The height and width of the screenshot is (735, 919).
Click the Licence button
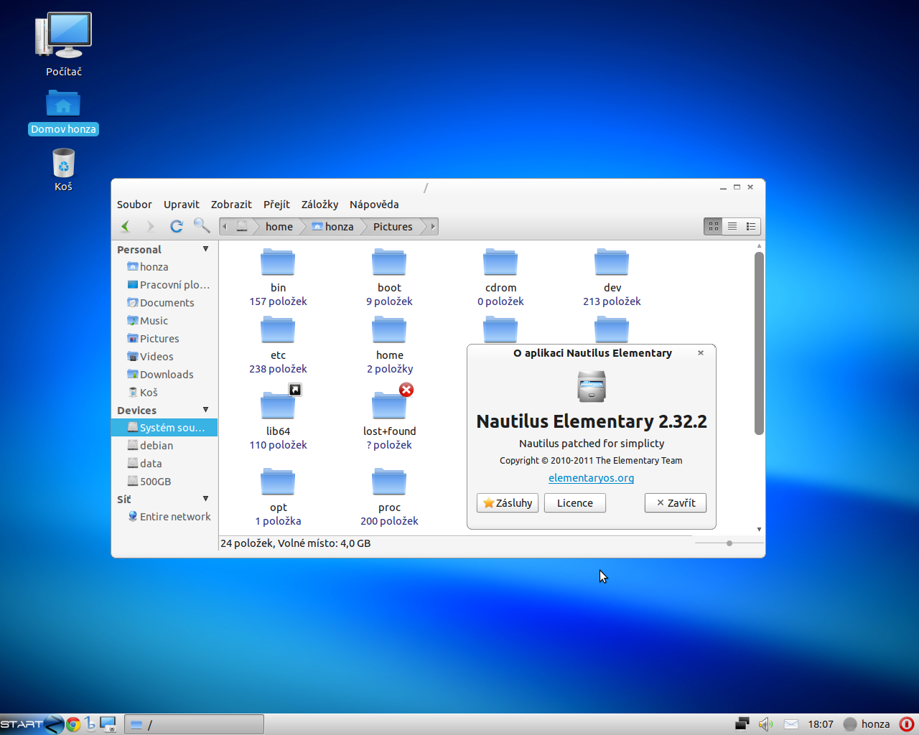pyautogui.click(x=575, y=503)
